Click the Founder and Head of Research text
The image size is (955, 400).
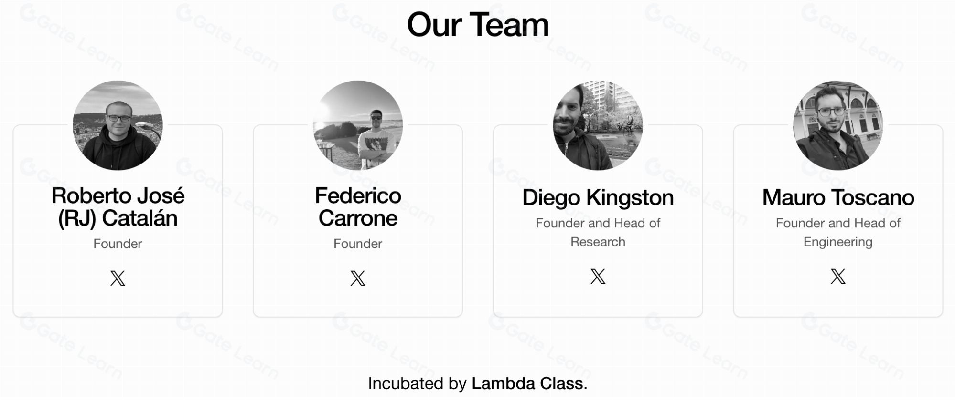pos(598,232)
